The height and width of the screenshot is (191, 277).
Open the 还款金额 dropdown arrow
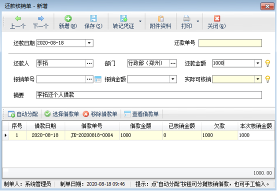pyautogui.click(x=257, y=63)
